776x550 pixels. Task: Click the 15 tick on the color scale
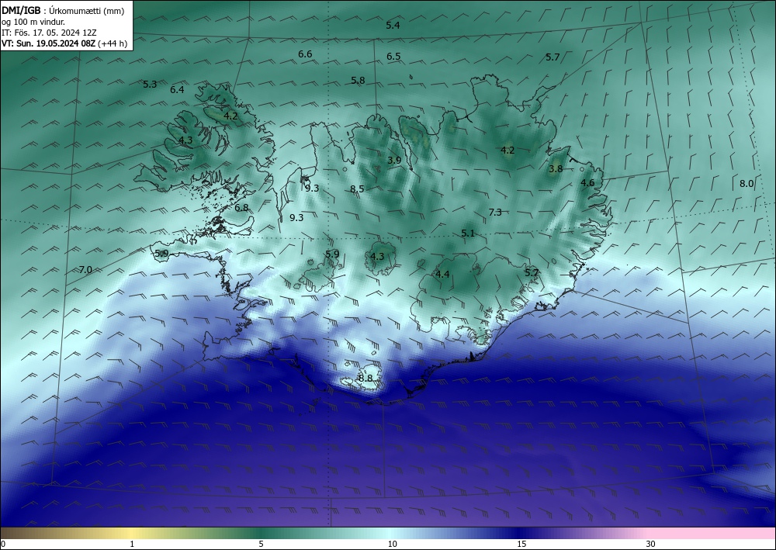[521, 544]
